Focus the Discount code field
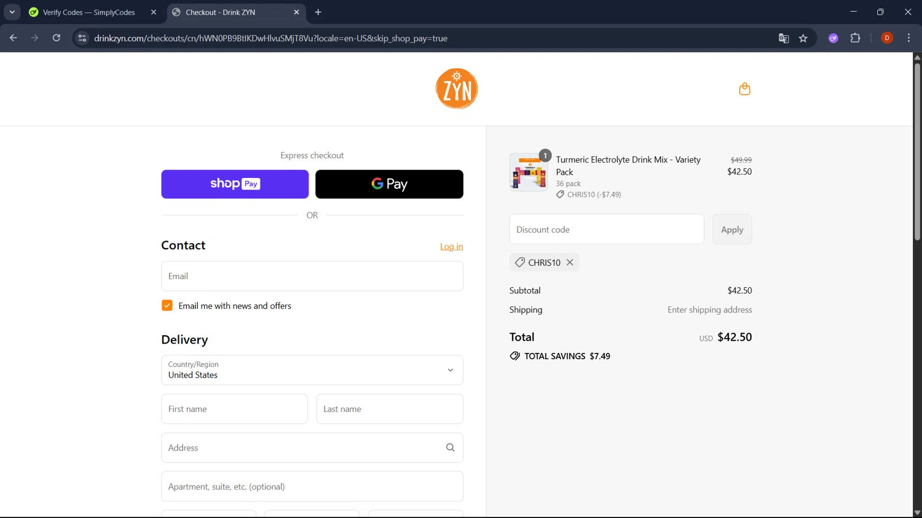Screen dimensions: 922x518 point(607,230)
